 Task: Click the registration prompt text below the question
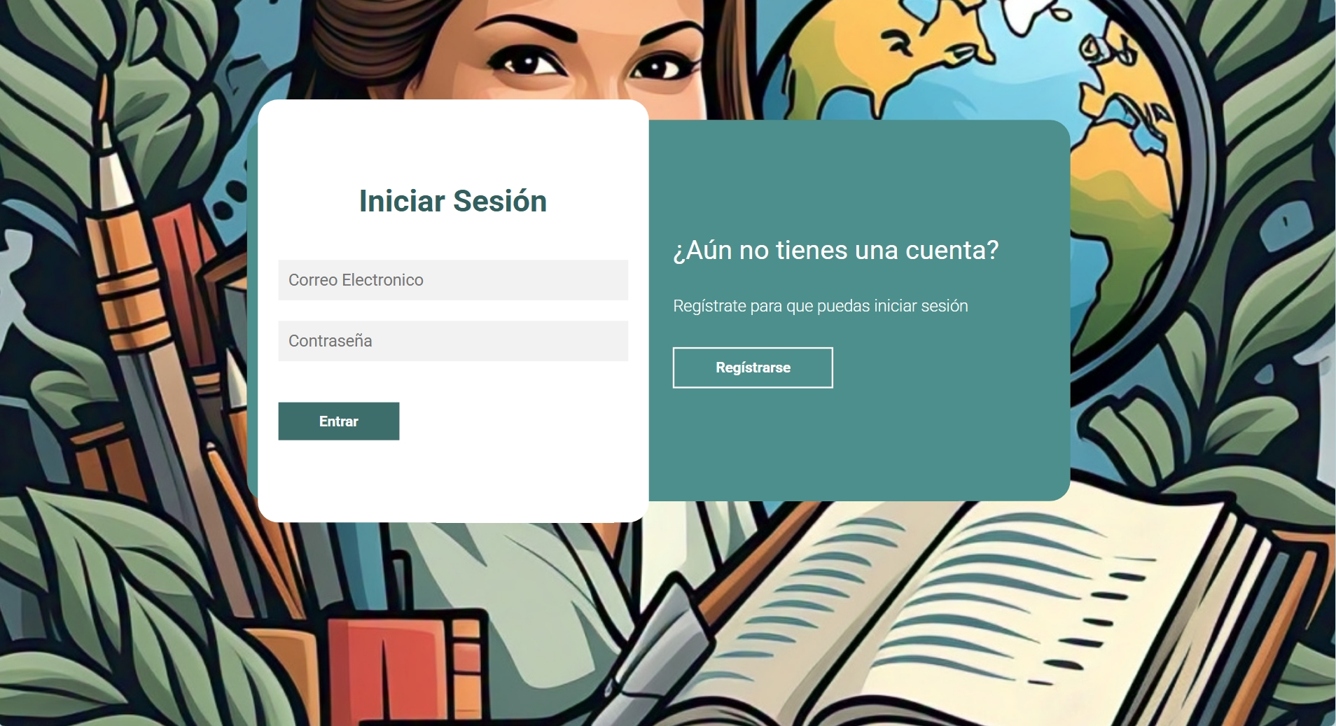tap(820, 305)
